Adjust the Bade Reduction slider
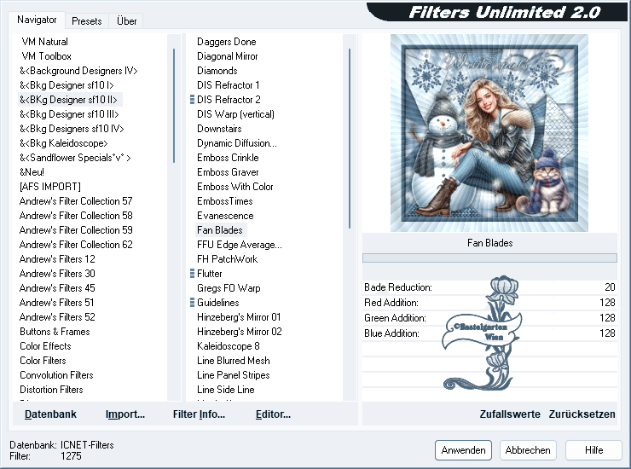631x469 pixels. (x=489, y=287)
